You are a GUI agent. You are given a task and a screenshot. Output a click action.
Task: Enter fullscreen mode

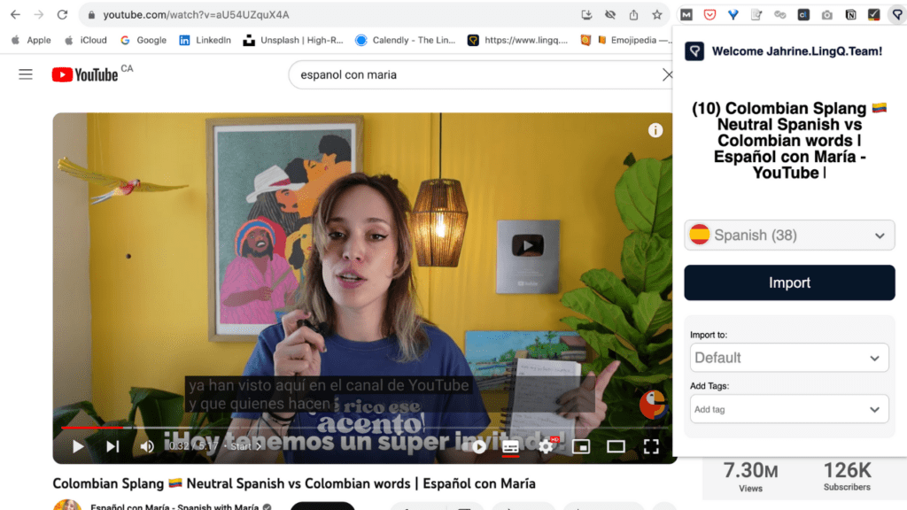click(x=651, y=446)
